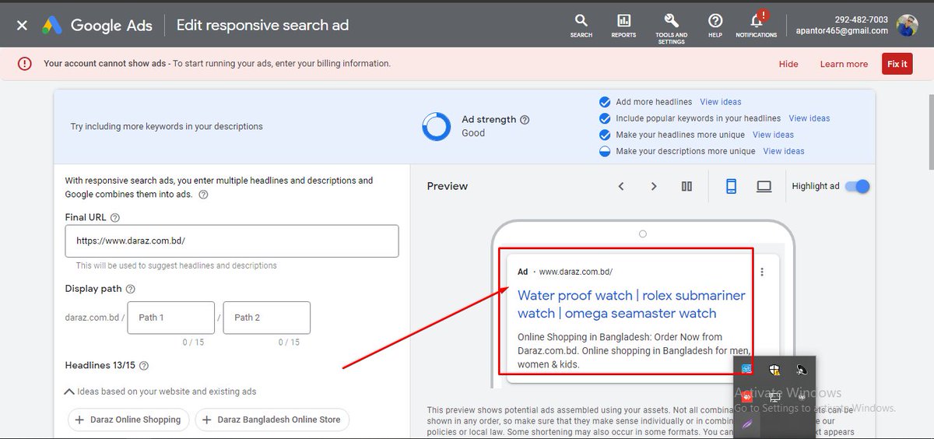Click account email apantor465@gmail.com

(x=842, y=31)
